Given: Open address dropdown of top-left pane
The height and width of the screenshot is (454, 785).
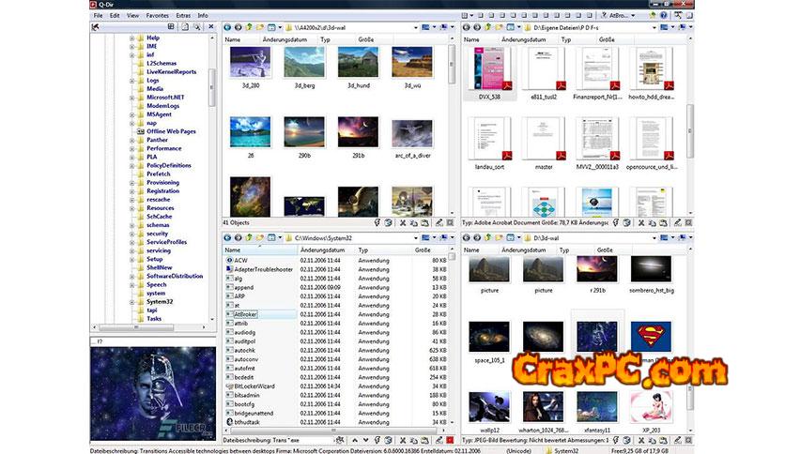Looking at the screenshot, I should tap(416, 28).
